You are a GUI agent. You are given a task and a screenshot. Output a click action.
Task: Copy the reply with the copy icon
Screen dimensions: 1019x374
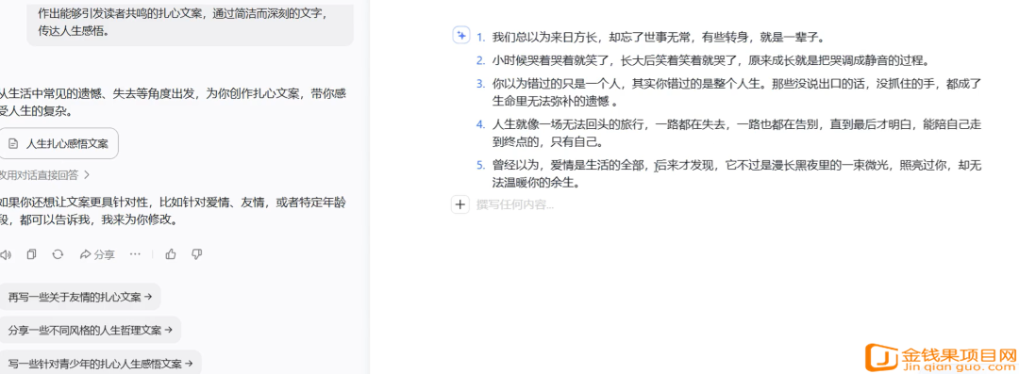[31, 254]
